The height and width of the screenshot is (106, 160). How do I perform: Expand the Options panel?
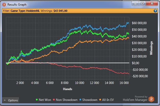point(10,100)
